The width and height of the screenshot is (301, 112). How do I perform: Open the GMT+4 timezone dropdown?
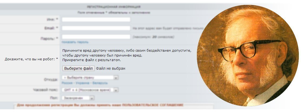point(90,90)
